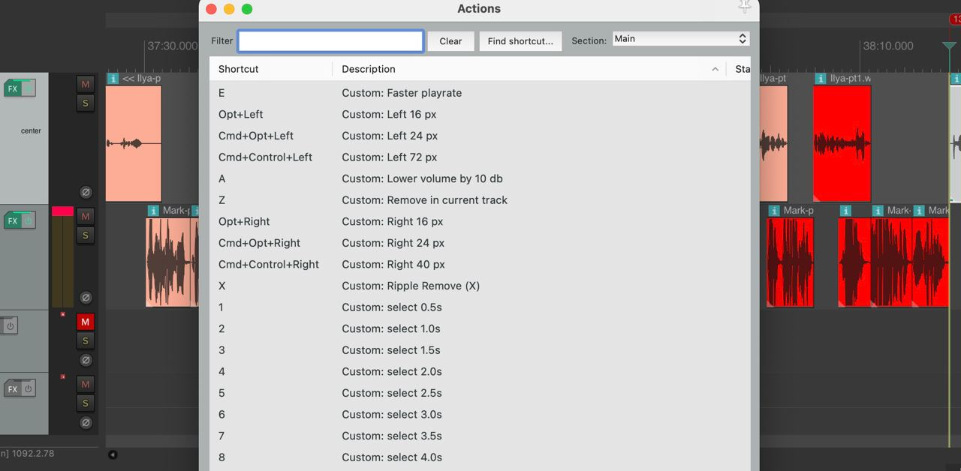The width and height of the screenshot is (961, 471).
Task: Open the Section dropdown showing Main
Action: point(680,39)
